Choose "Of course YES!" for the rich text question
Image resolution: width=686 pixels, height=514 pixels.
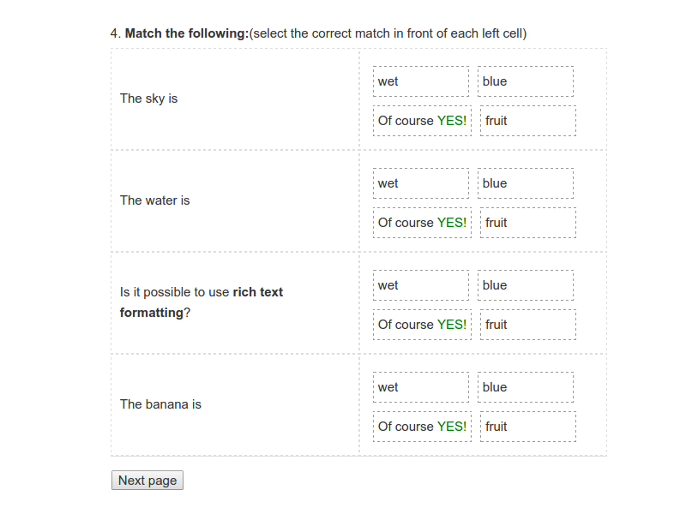[422, 325]
